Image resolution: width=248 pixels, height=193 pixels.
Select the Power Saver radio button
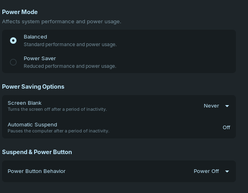[13, 62]
